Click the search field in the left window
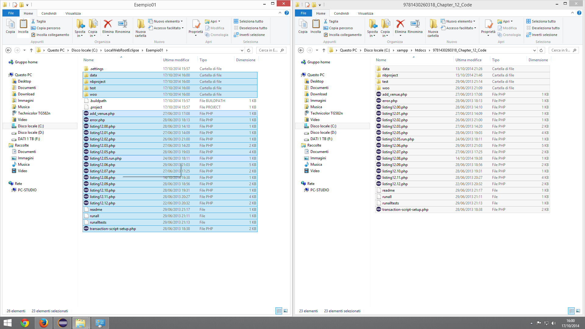585x329 pixels. [x=268, y=50]
